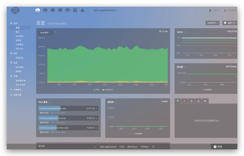Click the flag icon beside 事件
244x156 pixels.
(x=11, y=54)
